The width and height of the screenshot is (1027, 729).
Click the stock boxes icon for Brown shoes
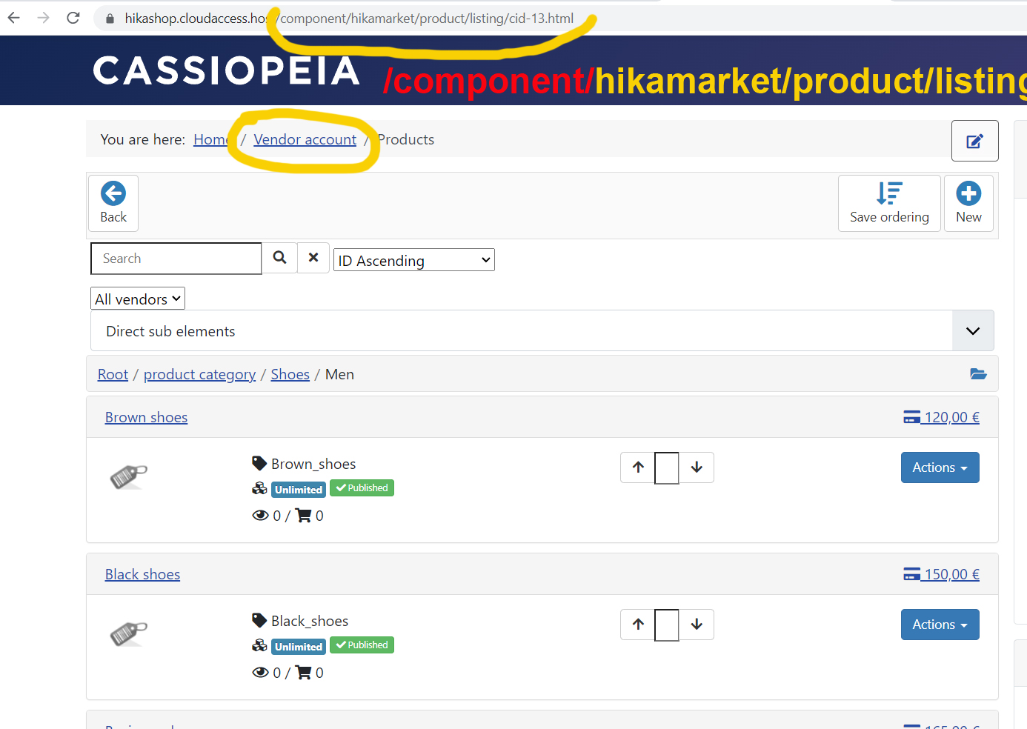(x=259, y=488)
